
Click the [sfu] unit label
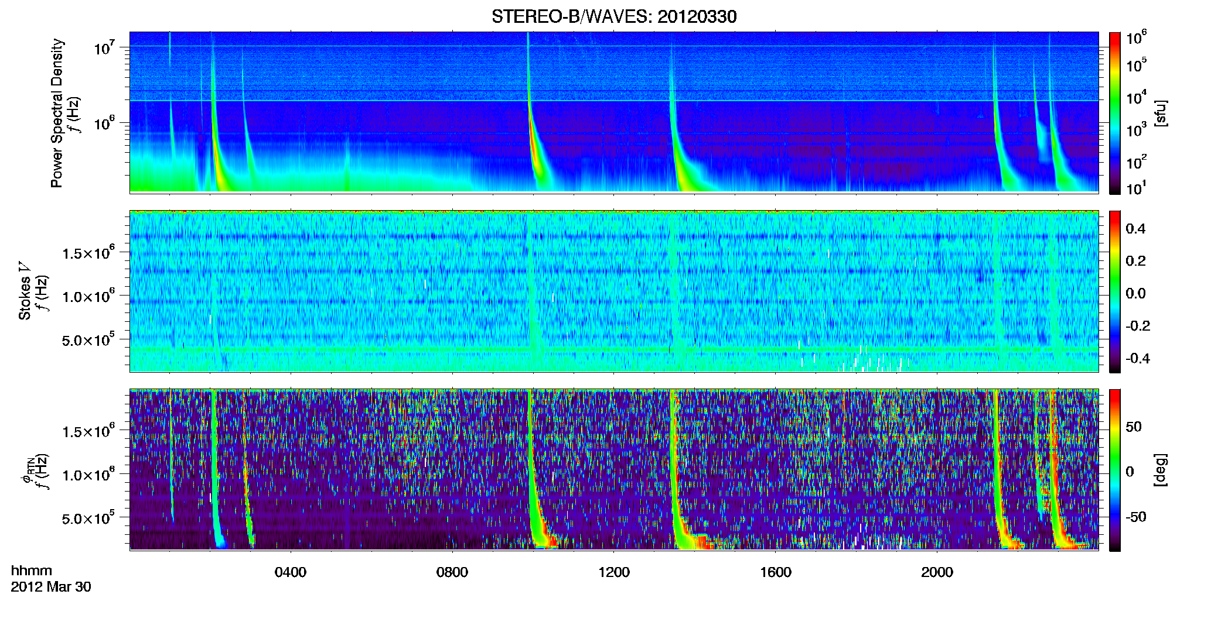pyautogui.click(x=1161, y=113)
